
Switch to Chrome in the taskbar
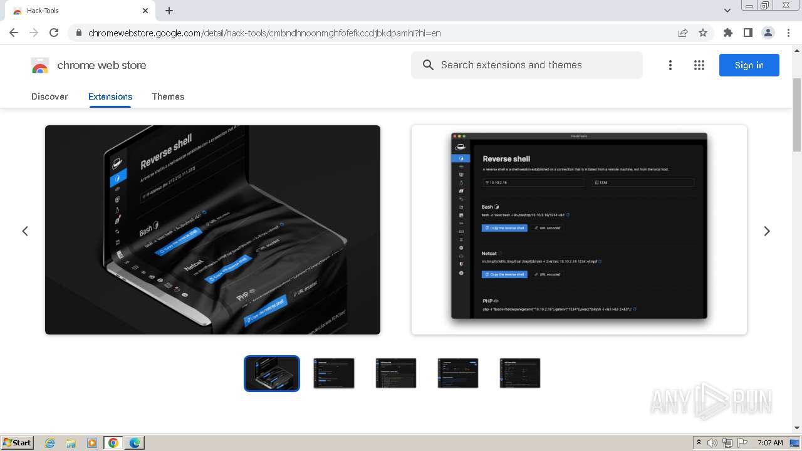coord(113,443)
